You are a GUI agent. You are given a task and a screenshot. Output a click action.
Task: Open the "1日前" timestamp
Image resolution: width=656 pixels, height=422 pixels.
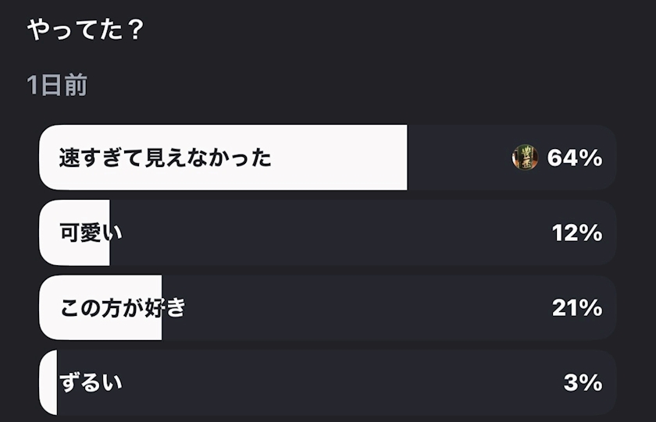(56, 86)
